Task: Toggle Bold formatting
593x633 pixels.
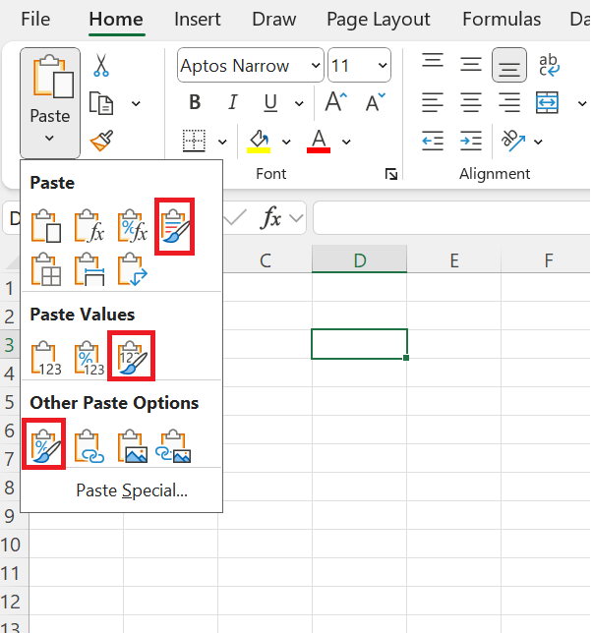Action: [195, 102]
